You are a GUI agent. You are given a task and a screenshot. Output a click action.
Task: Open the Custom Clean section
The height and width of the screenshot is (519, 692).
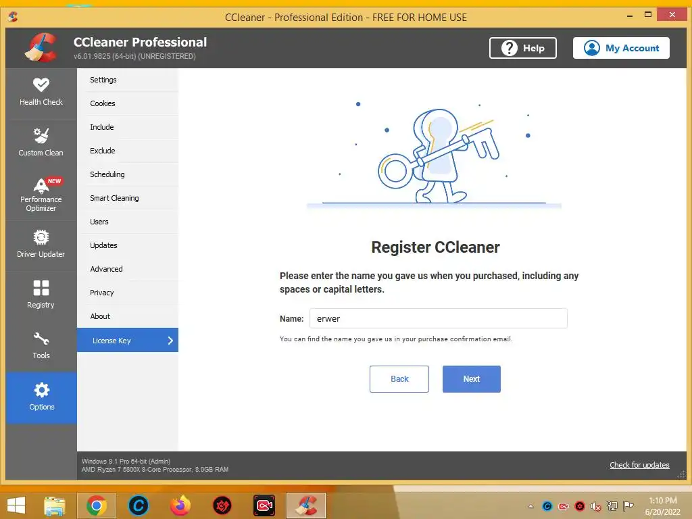click(41, 143)
